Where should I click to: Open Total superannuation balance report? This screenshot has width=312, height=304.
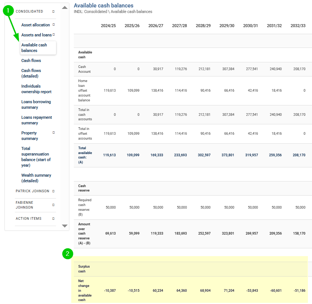[36, 157]
